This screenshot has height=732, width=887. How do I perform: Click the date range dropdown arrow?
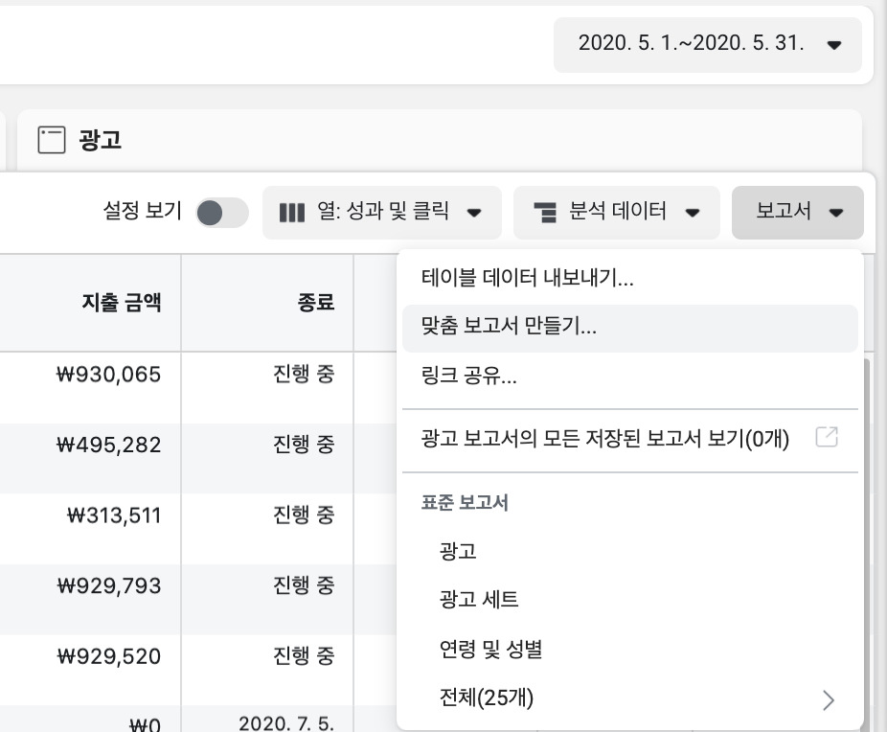[834, 45]
